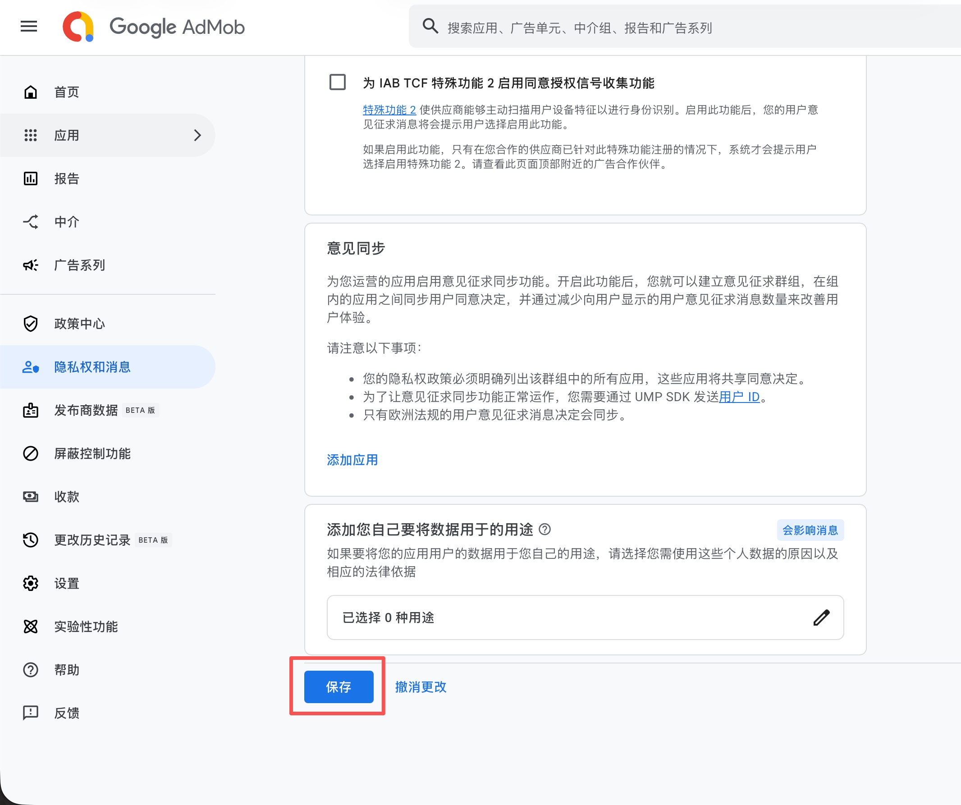Select 隐私权和消息 in sidebar
The width and height of the screenshot is (961, 805).
tap(108, 367)
